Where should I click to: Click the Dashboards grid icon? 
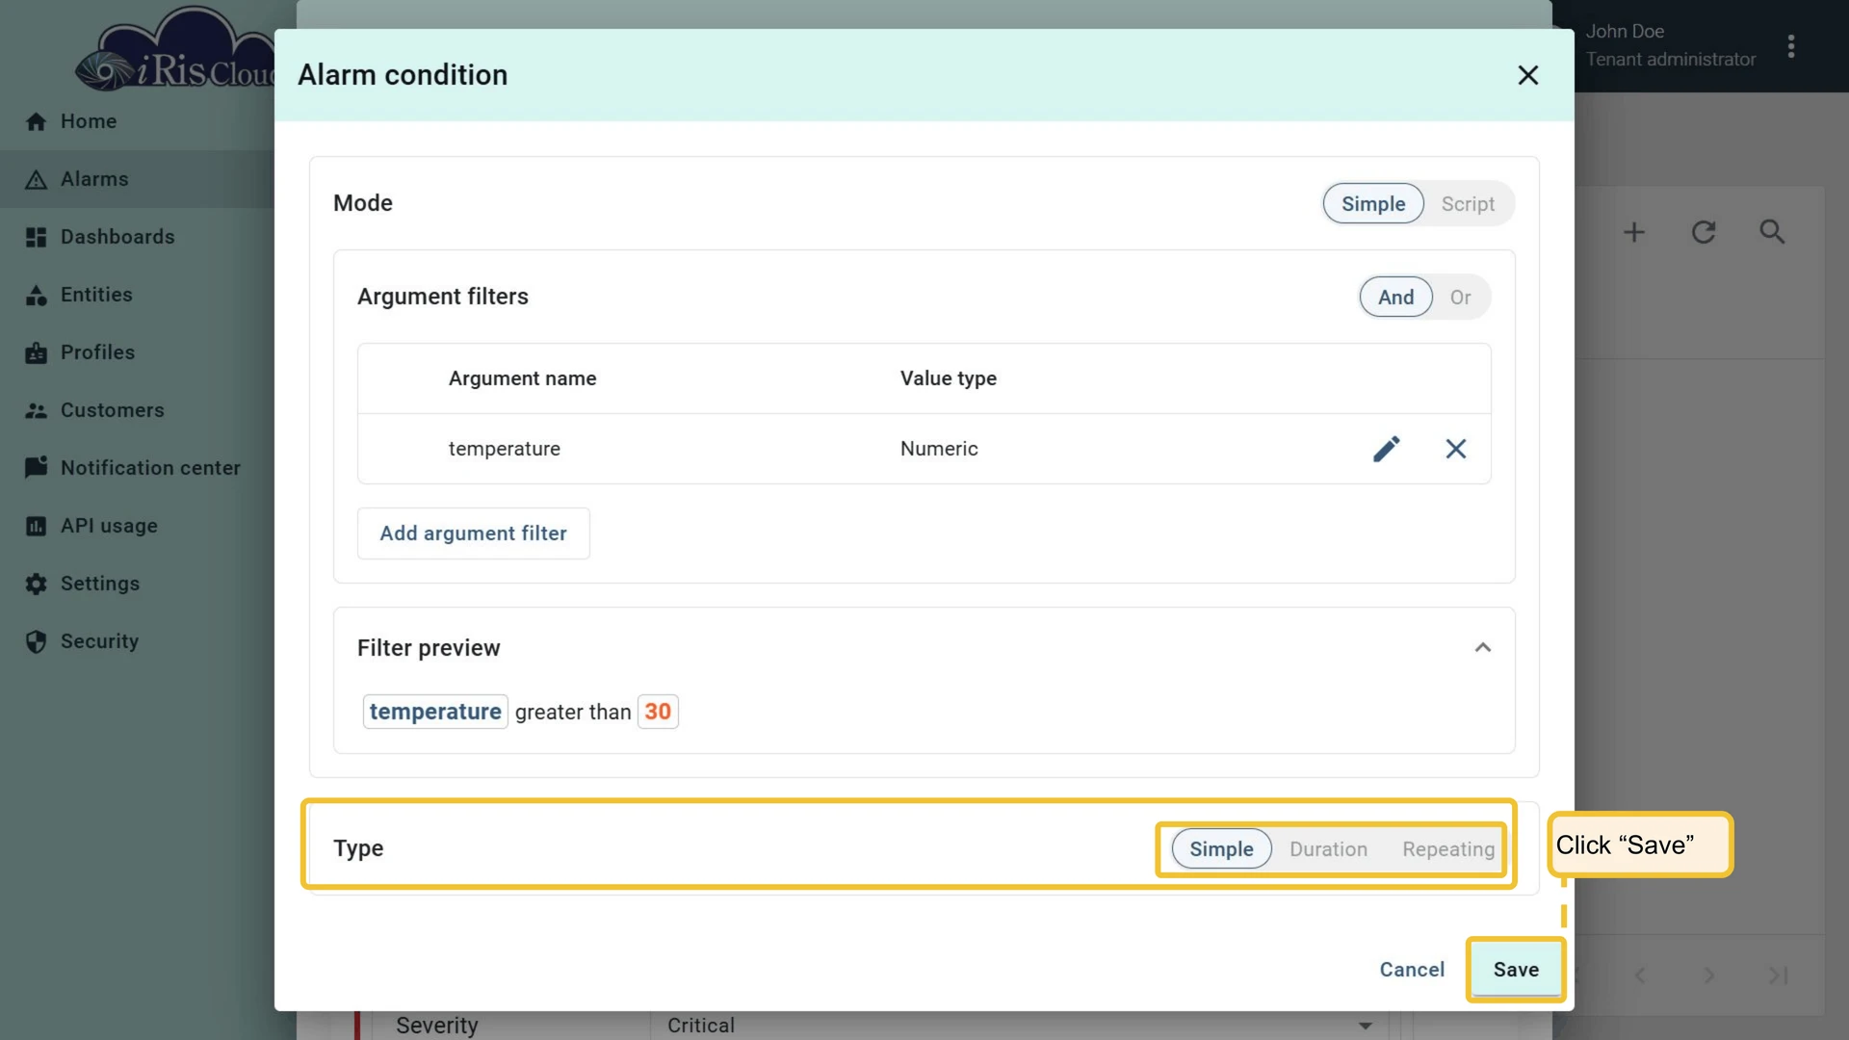[x=36, y=238]
